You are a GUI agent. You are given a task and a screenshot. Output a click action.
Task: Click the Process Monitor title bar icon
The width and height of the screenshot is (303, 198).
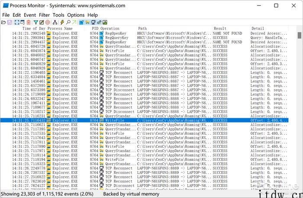point(6,5)
